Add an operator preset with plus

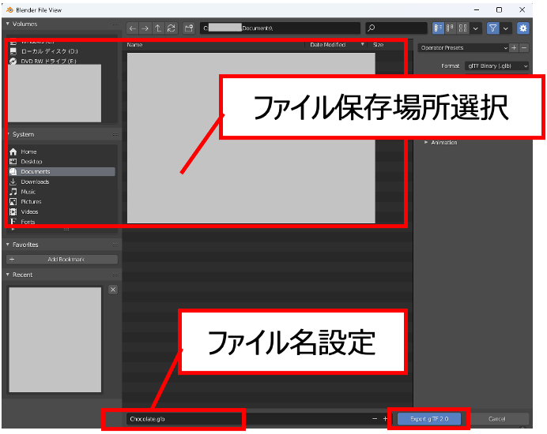tap(514, 47)
